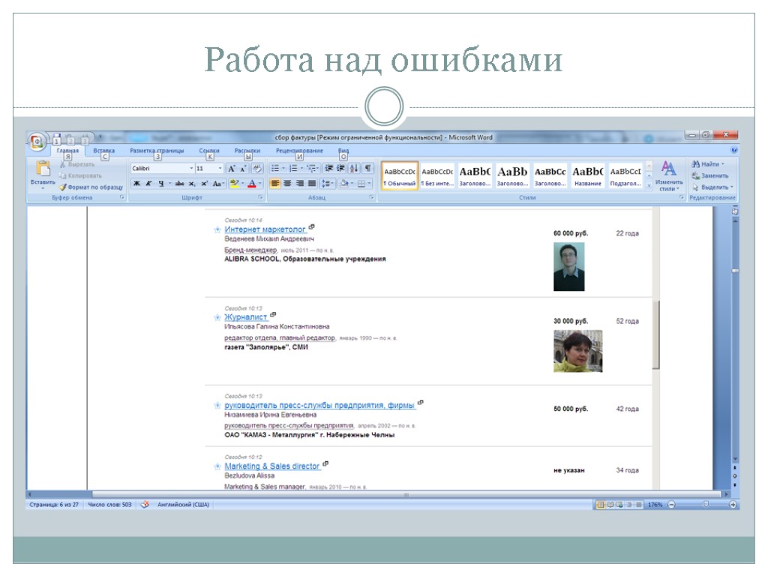Activate Format Painter (Формат по образцу)
Image resolution: width=768 pixels, height=576 pixels.
click(91, 187)
